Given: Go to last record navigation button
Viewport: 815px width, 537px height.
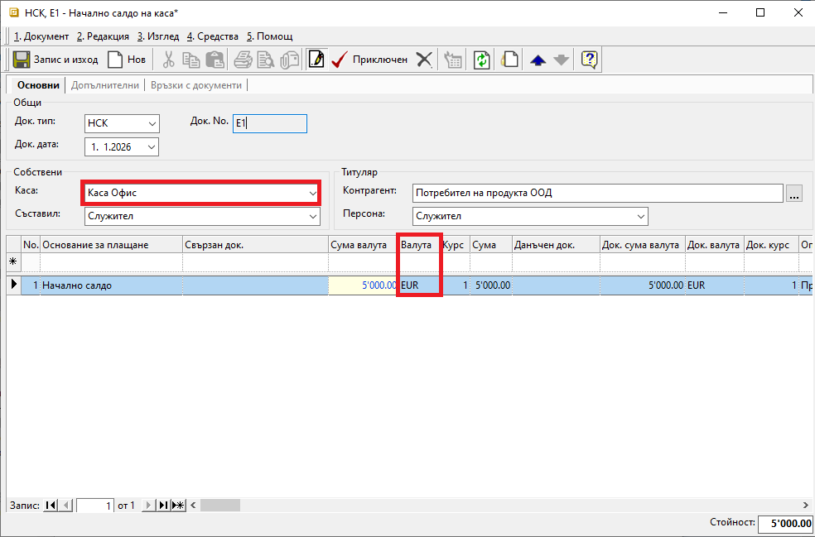Looking at the screenshot, I should (163, 506).
